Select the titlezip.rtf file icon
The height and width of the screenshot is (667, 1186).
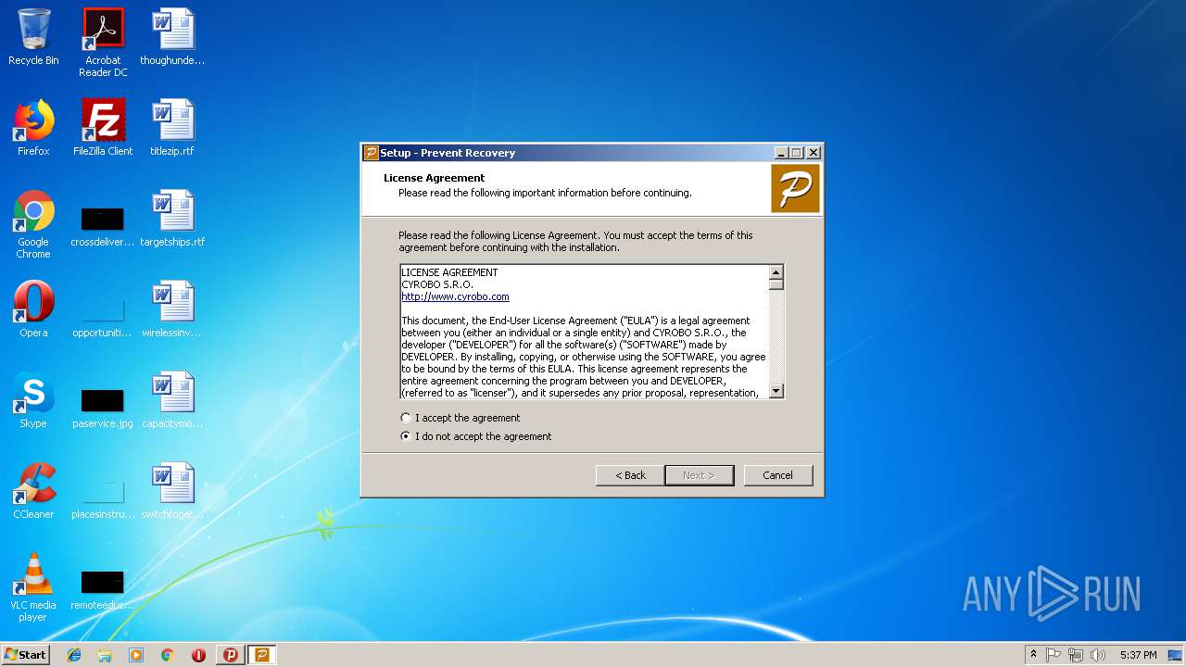click(172, 128)
